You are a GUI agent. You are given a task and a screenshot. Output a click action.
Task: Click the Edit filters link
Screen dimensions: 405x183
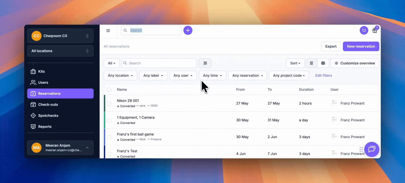point(323,75)
